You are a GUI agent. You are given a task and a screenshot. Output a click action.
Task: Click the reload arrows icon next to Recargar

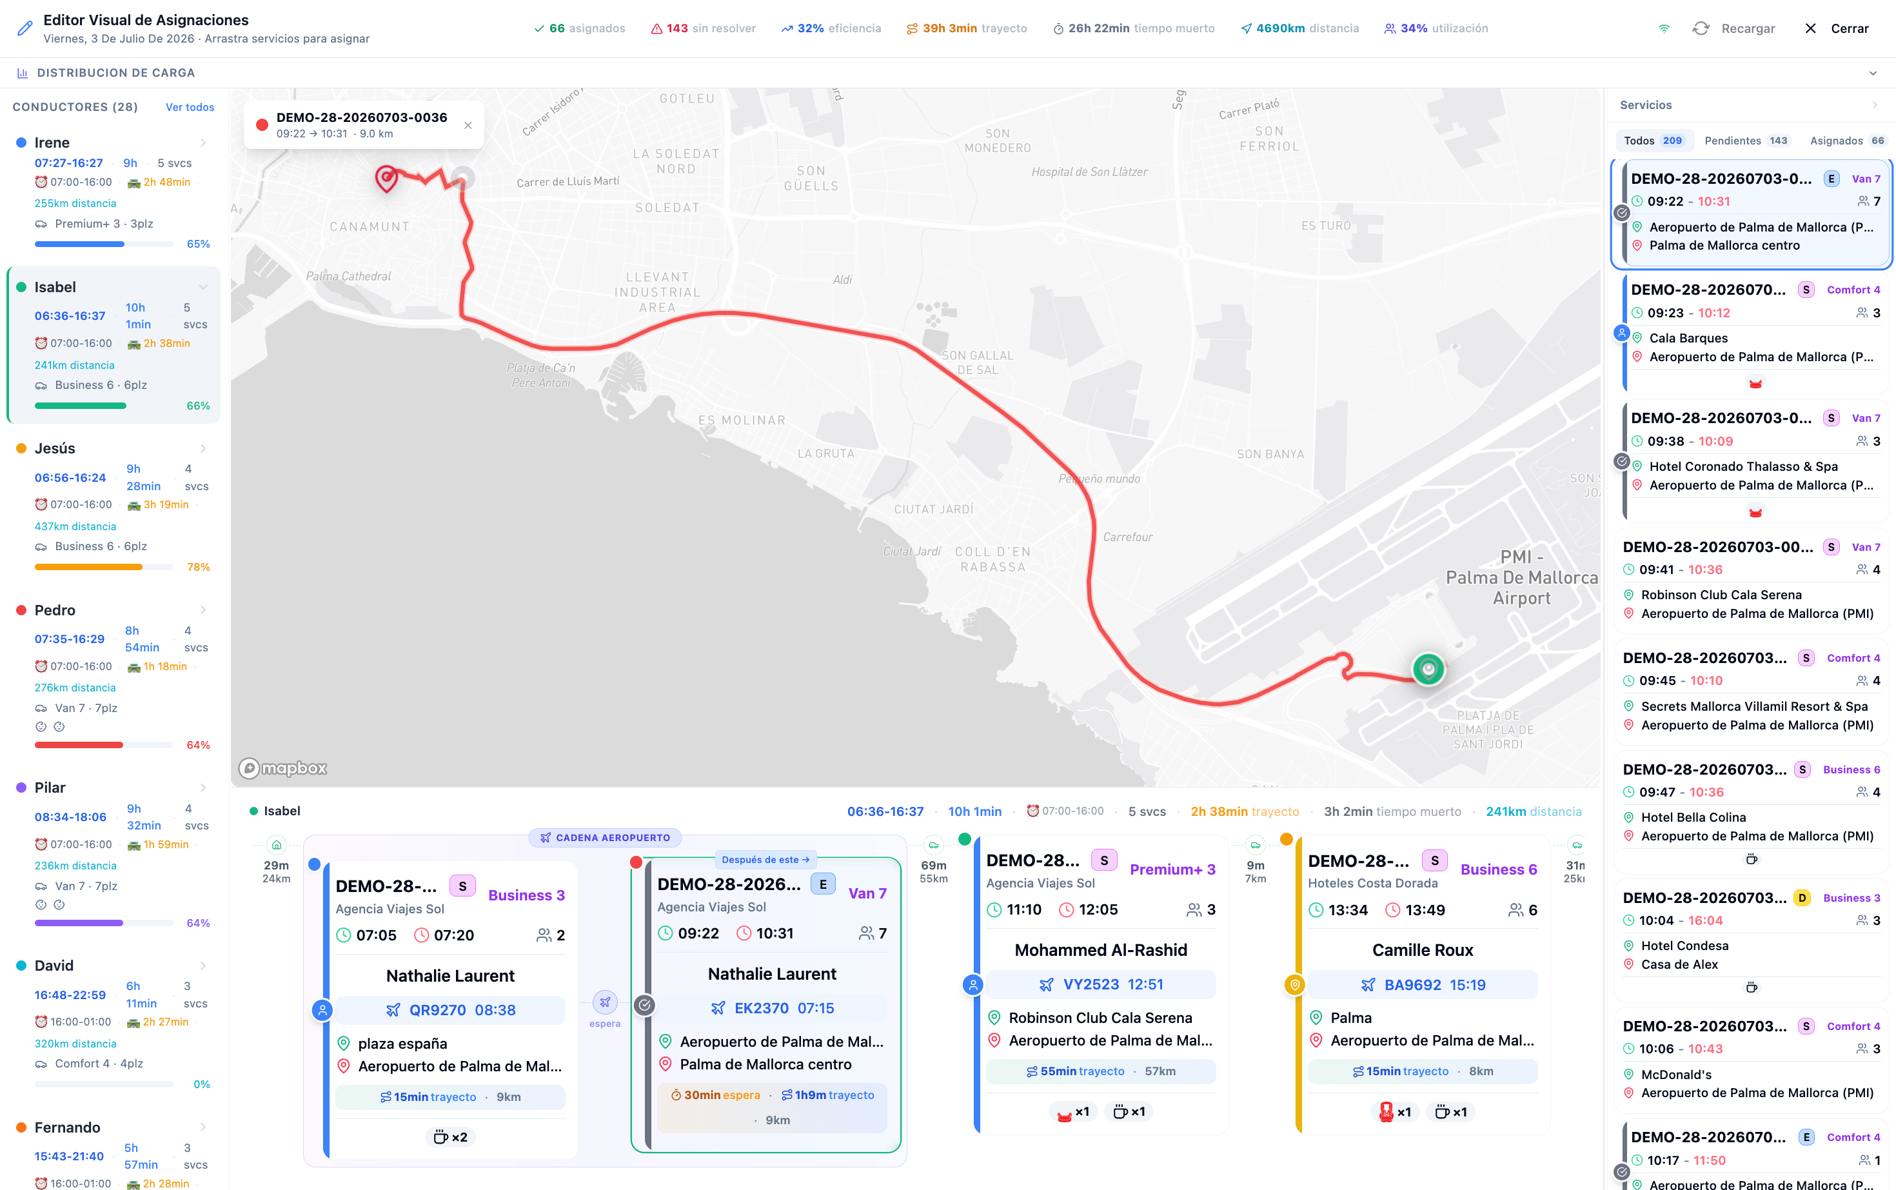pos(1701,28)
